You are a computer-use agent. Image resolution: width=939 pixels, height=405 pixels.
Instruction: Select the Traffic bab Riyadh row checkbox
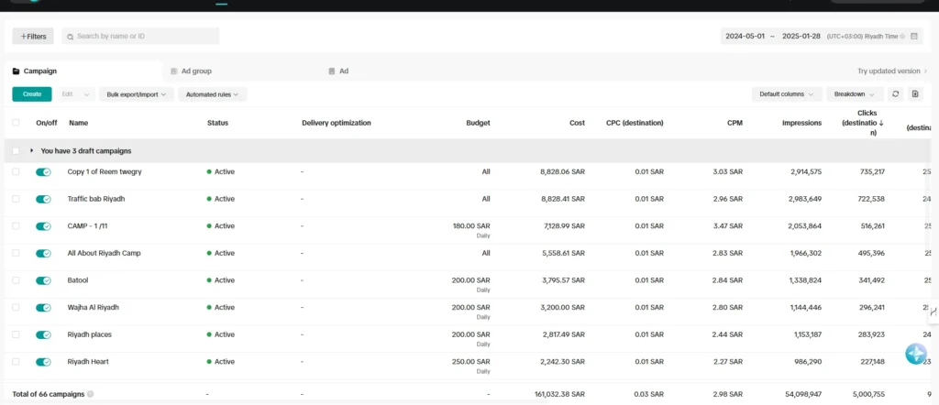pyautogui.click(x=16, y=199)
